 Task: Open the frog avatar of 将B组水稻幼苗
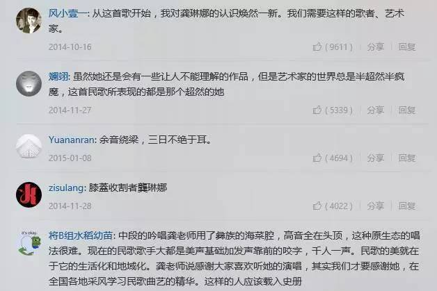(29, 243)
